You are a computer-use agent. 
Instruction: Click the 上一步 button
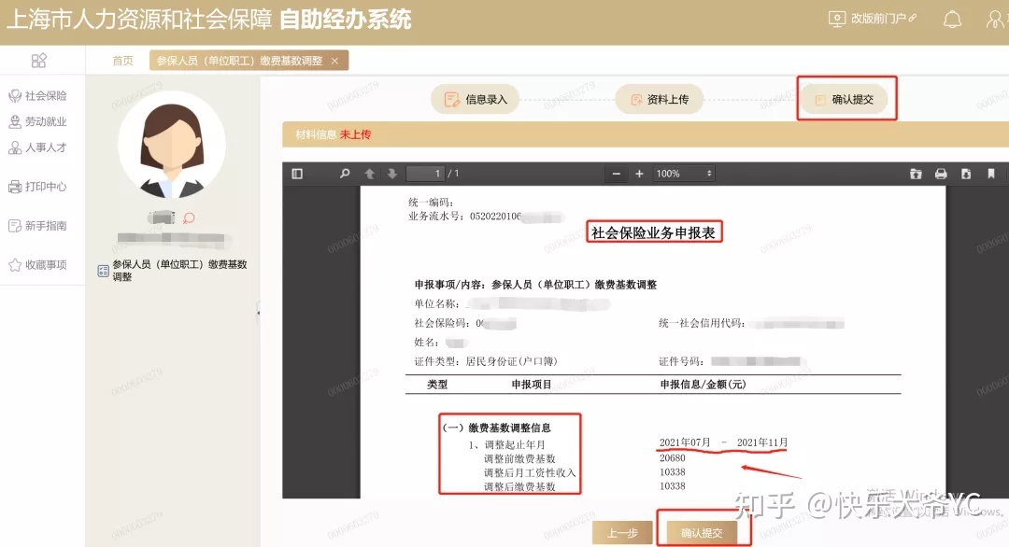pos(622,533)
